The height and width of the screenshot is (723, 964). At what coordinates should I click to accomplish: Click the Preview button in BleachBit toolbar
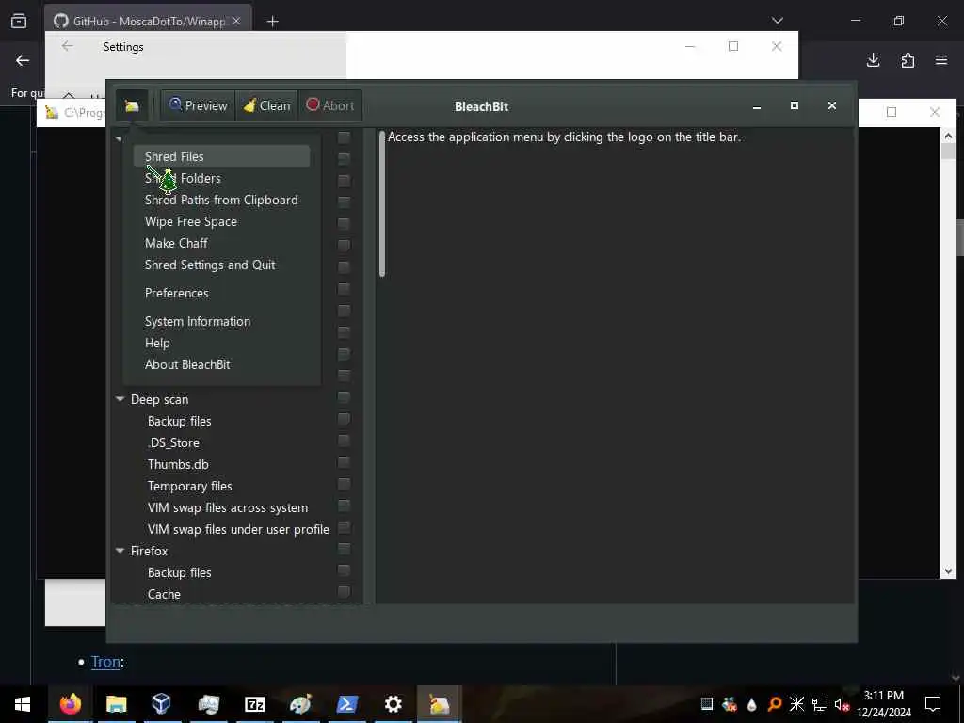(198, 105)
